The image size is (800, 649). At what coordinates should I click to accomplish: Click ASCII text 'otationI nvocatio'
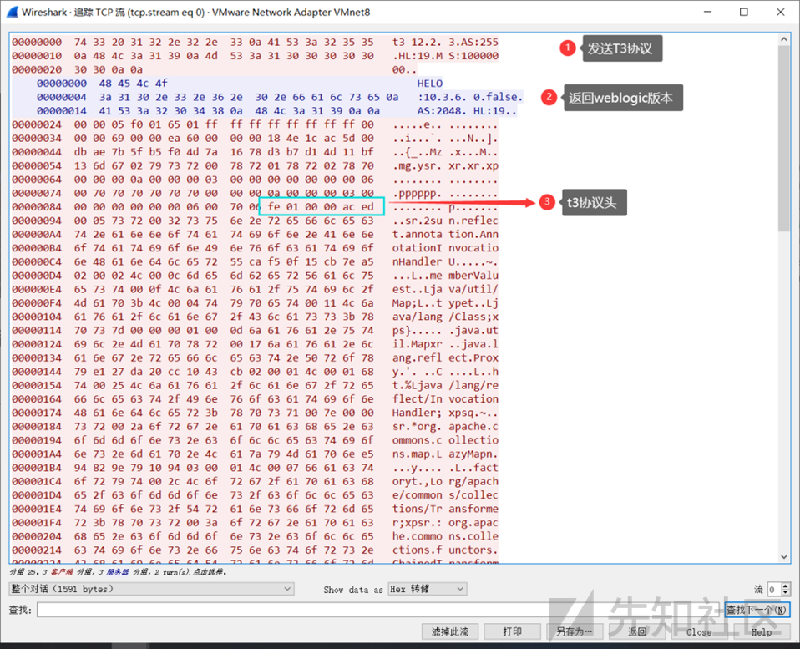click(x=445, y=248)
